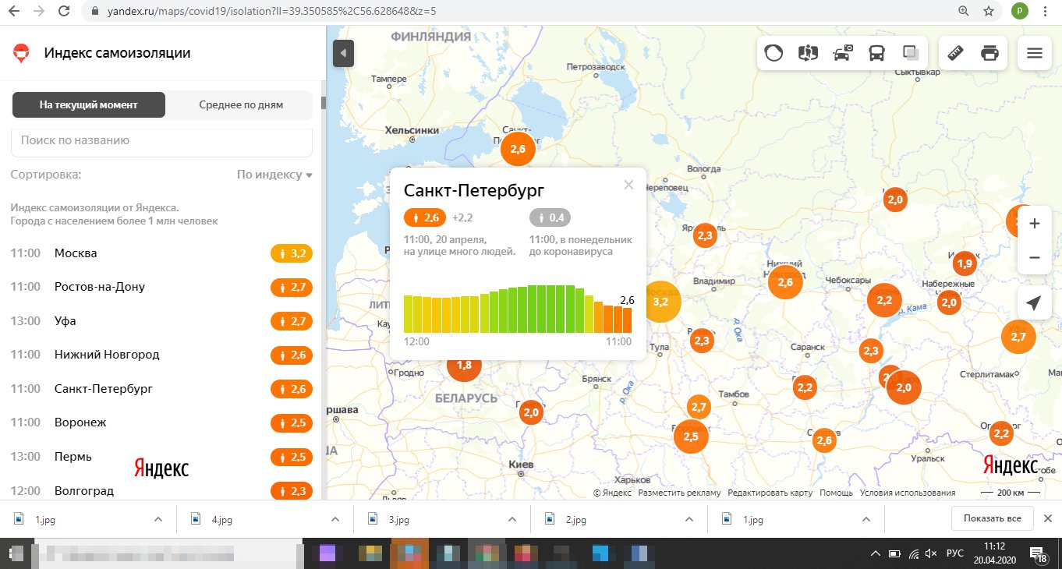
Task: Zoom in with the plus button
Action: [x=1035, y=224]
